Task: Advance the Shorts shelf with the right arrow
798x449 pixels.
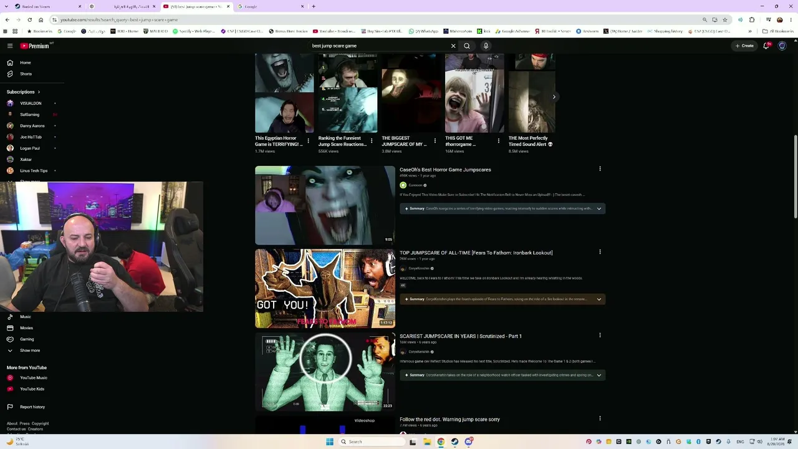Action: pos(554,97)
